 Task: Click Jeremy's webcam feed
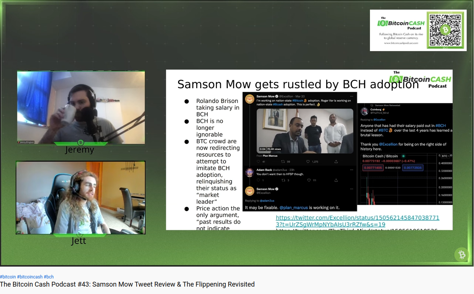pyautogui.click(x=81, y=107)
